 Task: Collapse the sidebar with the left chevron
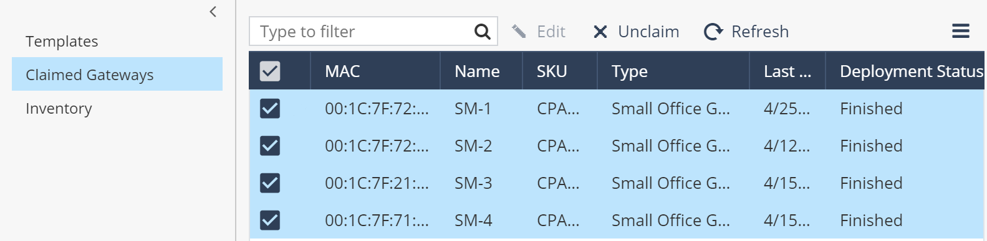point(213,12)
